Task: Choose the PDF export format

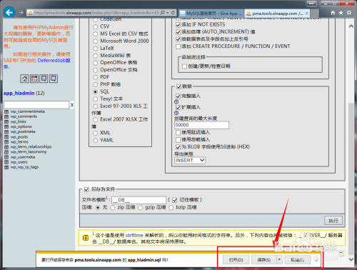Action: 96,77
